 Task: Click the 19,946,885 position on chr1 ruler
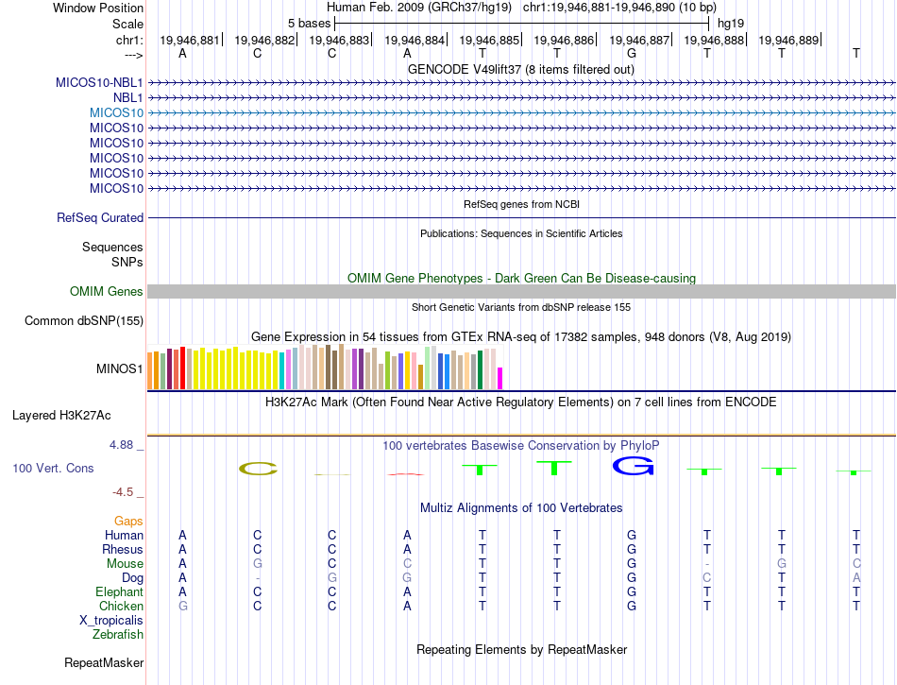[487, 41]
